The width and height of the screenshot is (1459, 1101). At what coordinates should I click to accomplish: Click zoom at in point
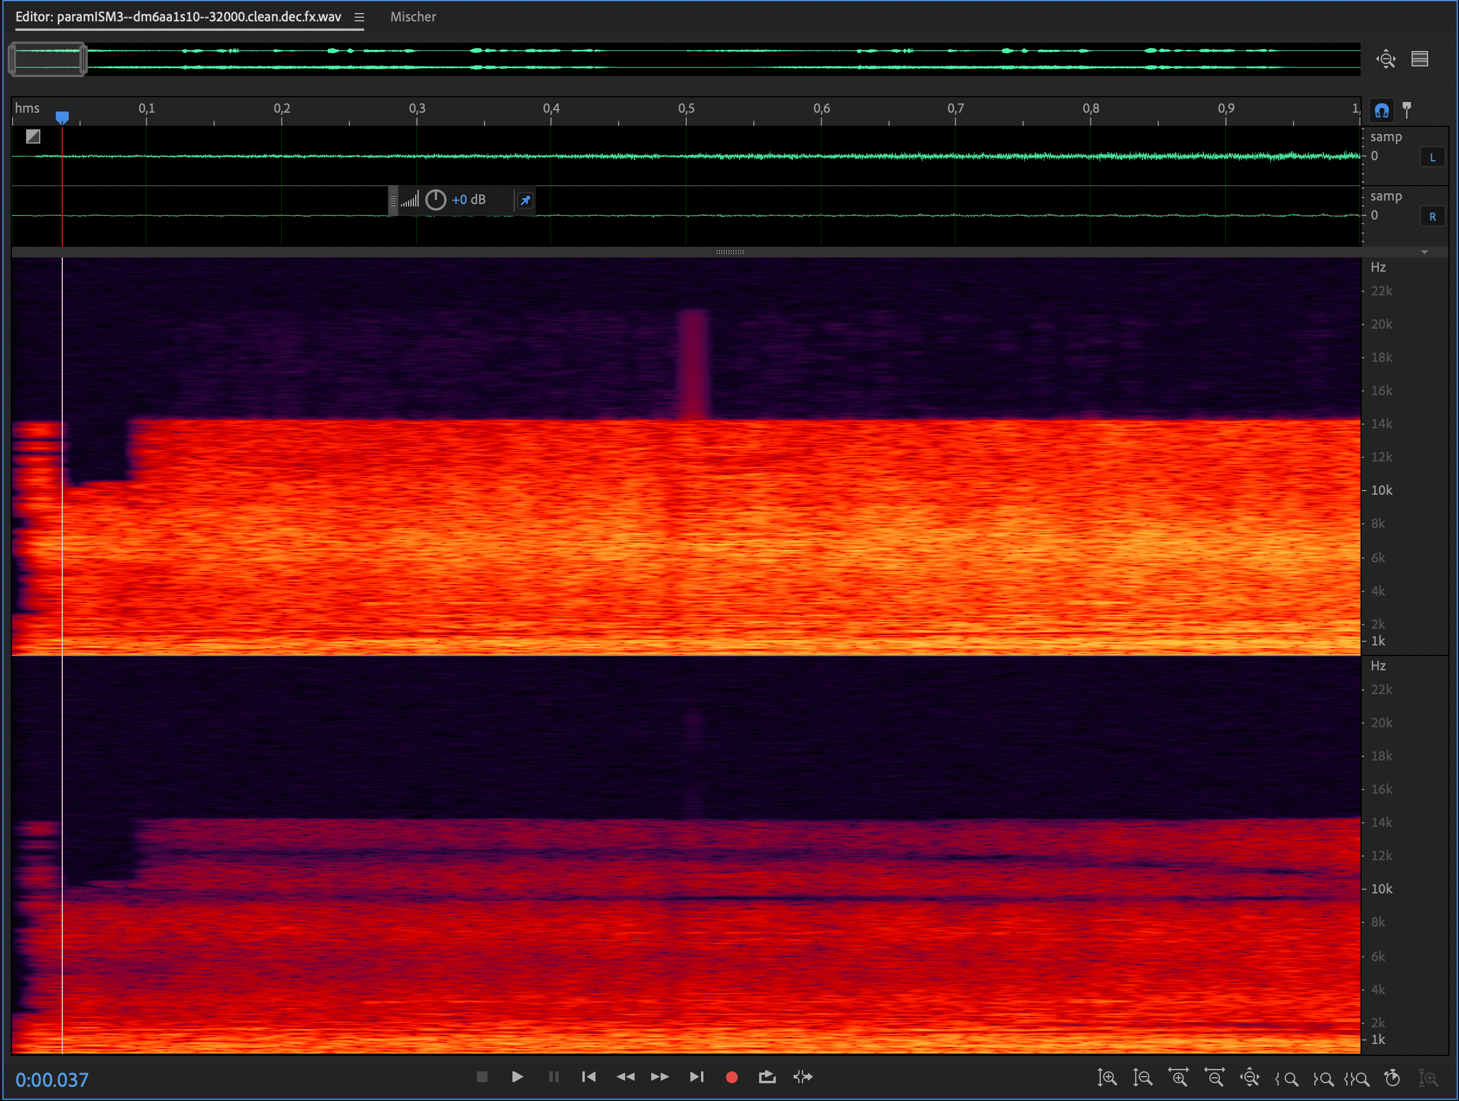point(1286,1077)
